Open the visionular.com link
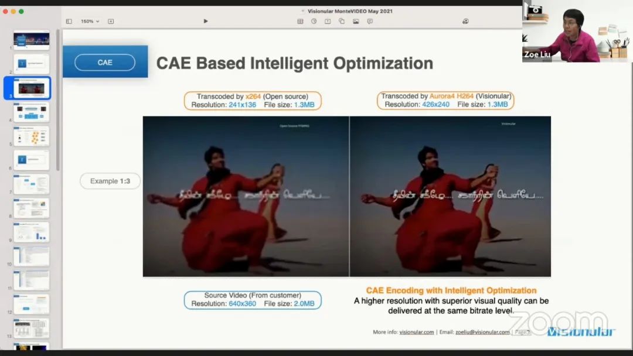Viewport: 633px width, 356px height. click(x=417, y=332)
